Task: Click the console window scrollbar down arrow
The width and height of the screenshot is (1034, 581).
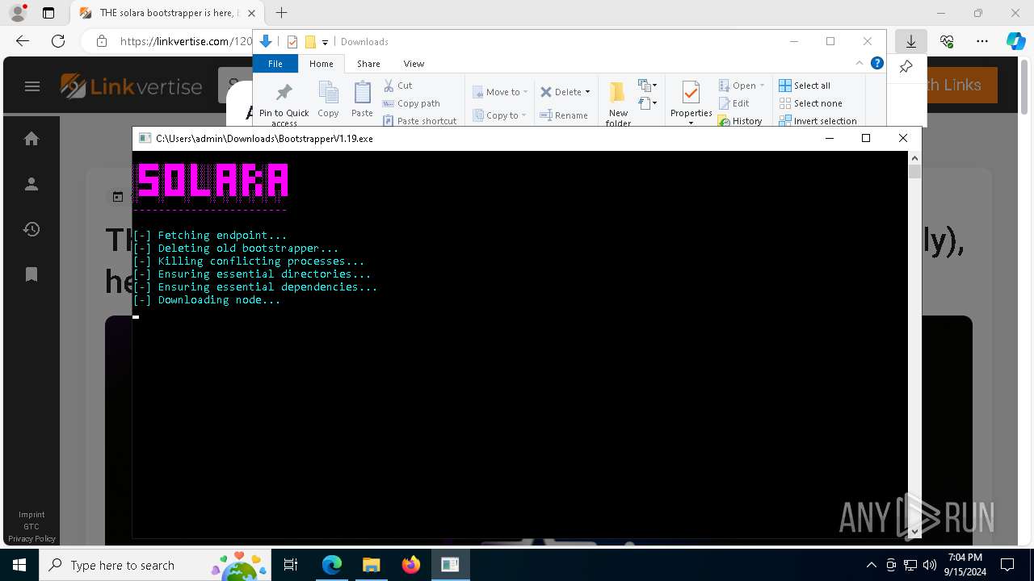Action: tap(914, 531)
